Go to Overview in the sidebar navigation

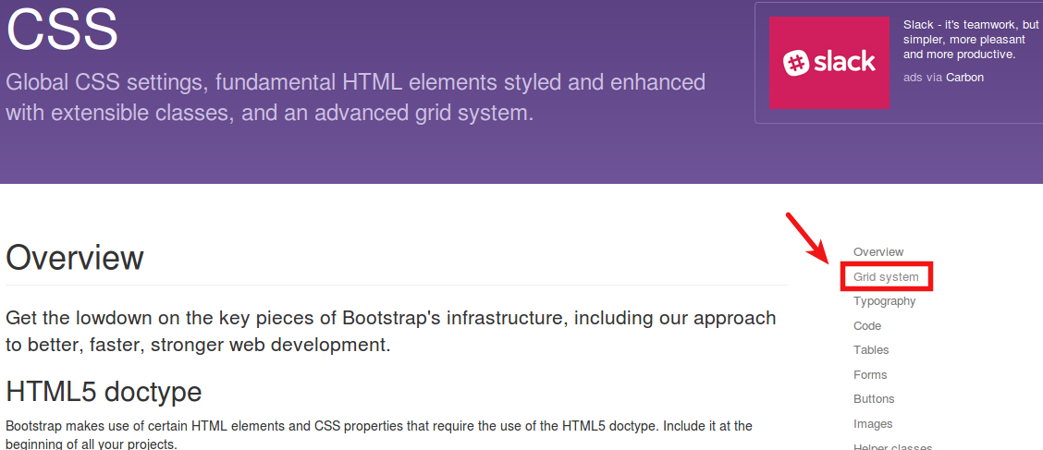click(x=878, y=252)
